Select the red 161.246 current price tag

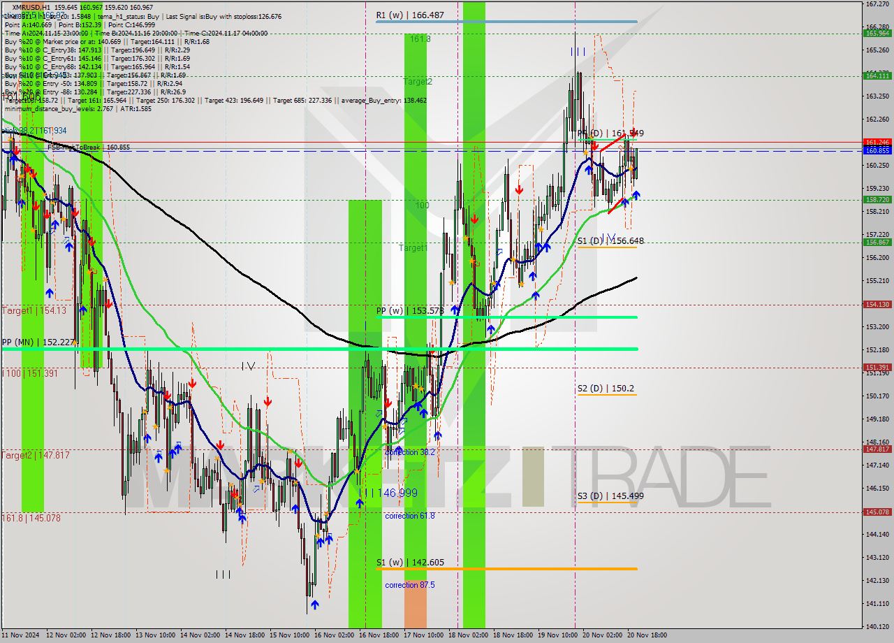coord(877,142)
